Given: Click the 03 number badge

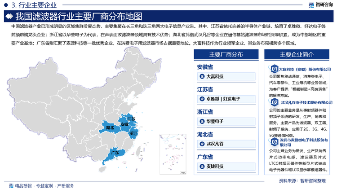Looking at the screenshot, I should [x=274, y=142].
